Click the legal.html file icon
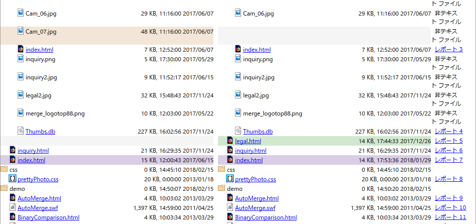The width and height of the screenshot is (476, 224). click(230, 141)
